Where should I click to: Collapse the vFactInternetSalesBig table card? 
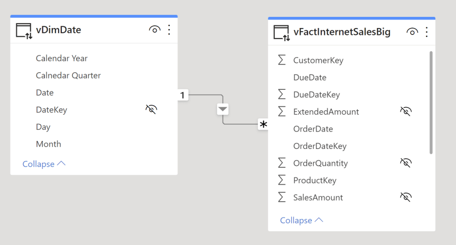point(301,220)
